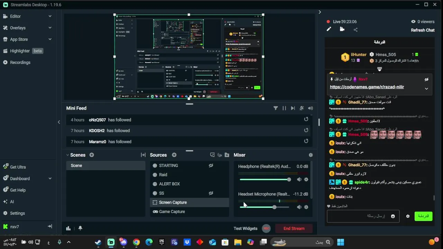
Task: Expand the Overlays sidebar chevron
Action: [50, 28]
